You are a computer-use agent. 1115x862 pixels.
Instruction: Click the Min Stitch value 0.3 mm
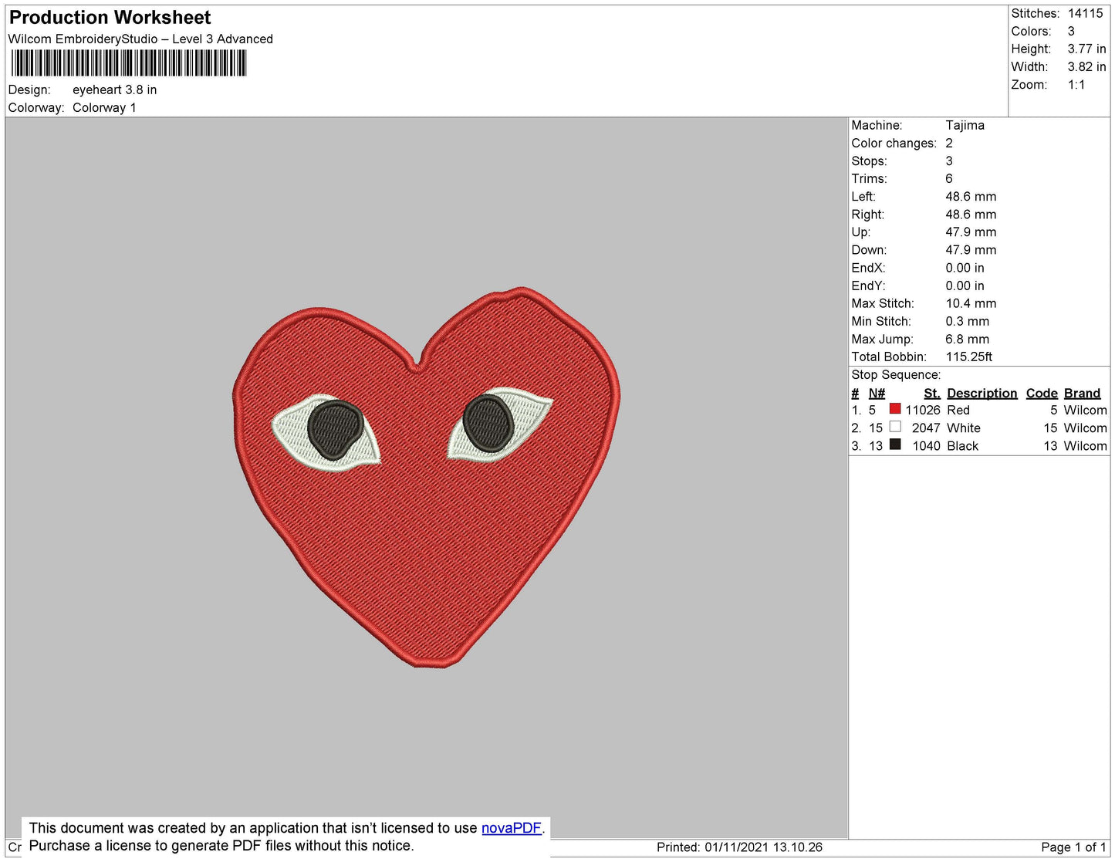(968, 321)
